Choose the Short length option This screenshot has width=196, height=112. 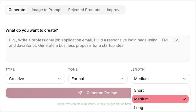160,90
